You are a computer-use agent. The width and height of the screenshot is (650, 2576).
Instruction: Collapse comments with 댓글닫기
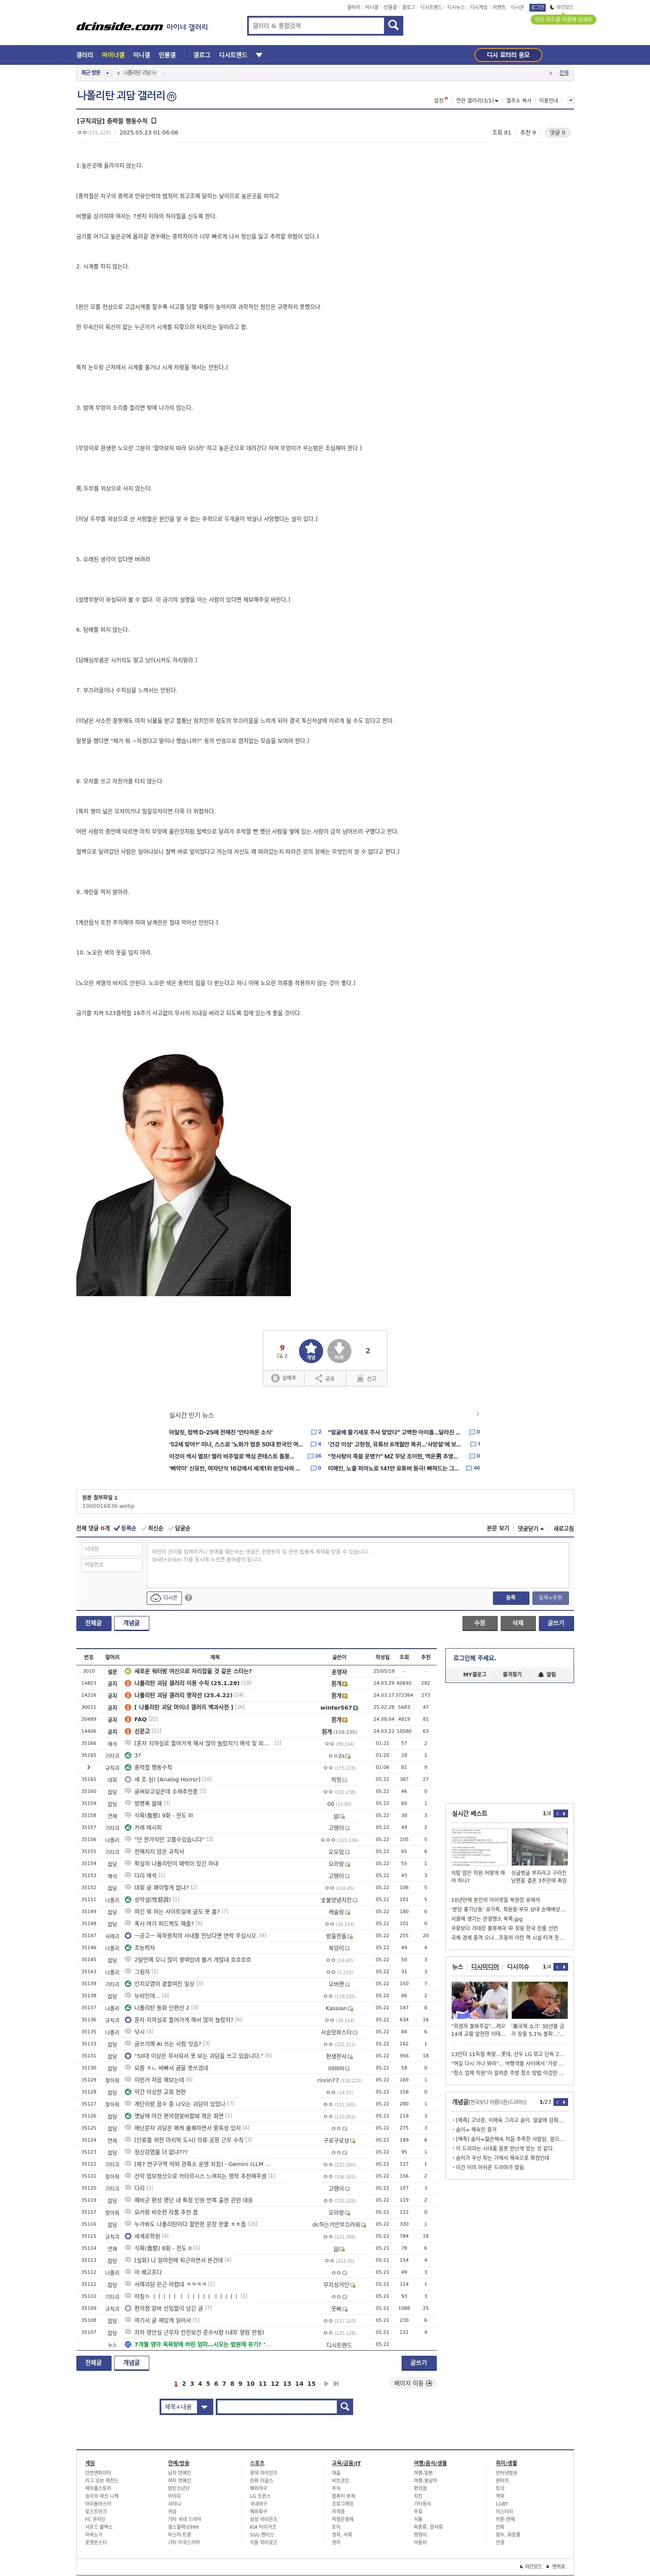click(x=531, y=1529)
